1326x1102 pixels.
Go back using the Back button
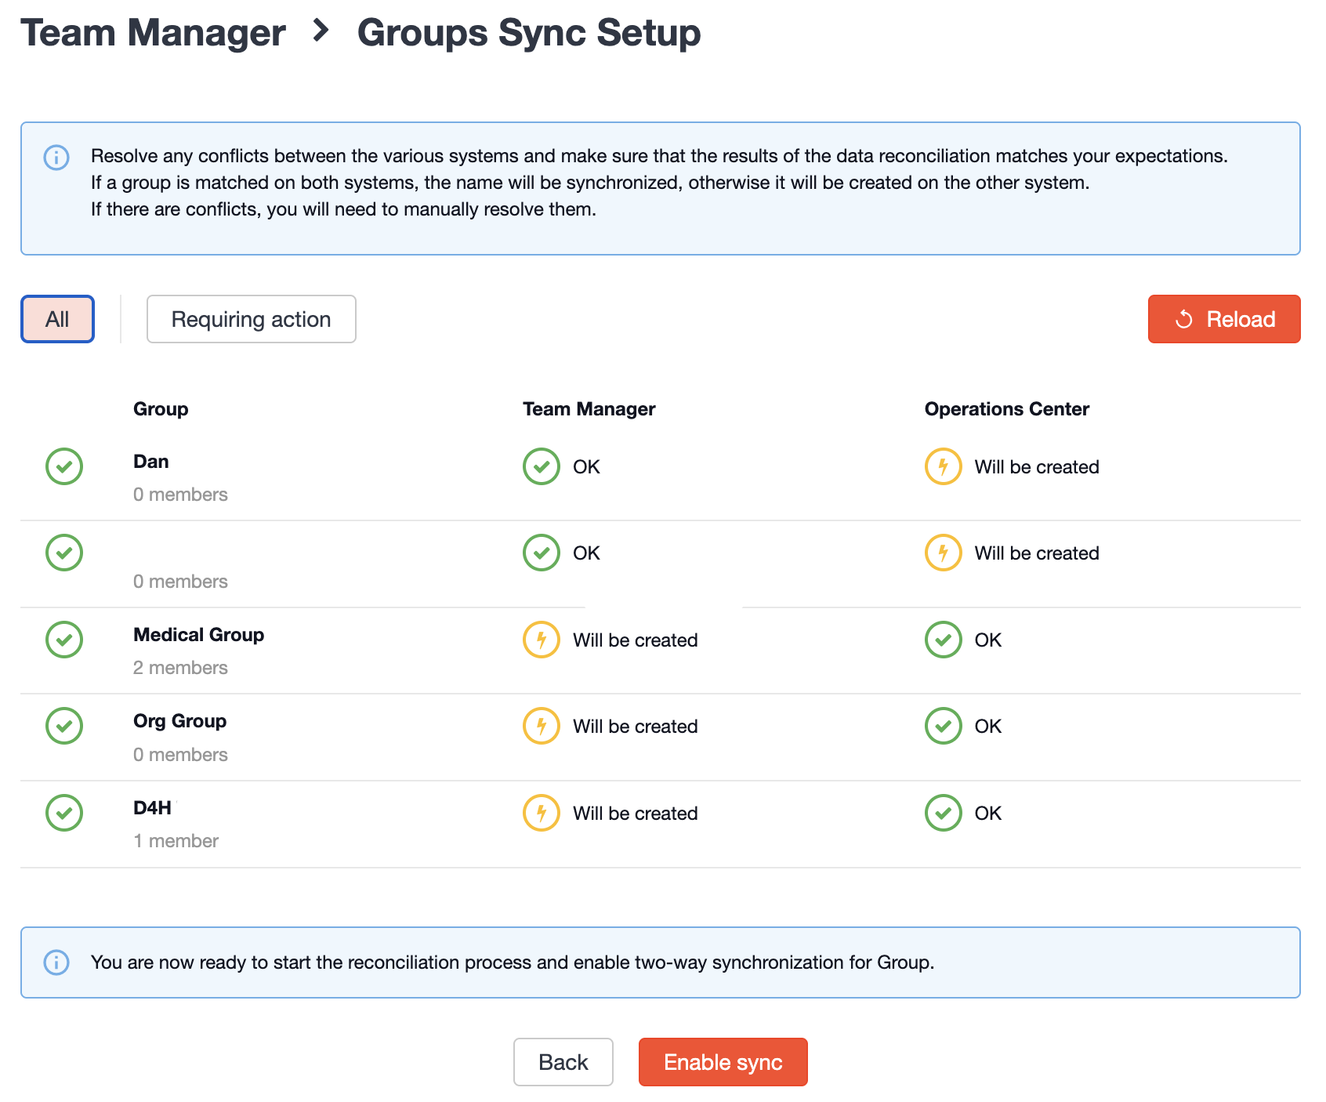pyautogui.click(x=563, y=1062)
